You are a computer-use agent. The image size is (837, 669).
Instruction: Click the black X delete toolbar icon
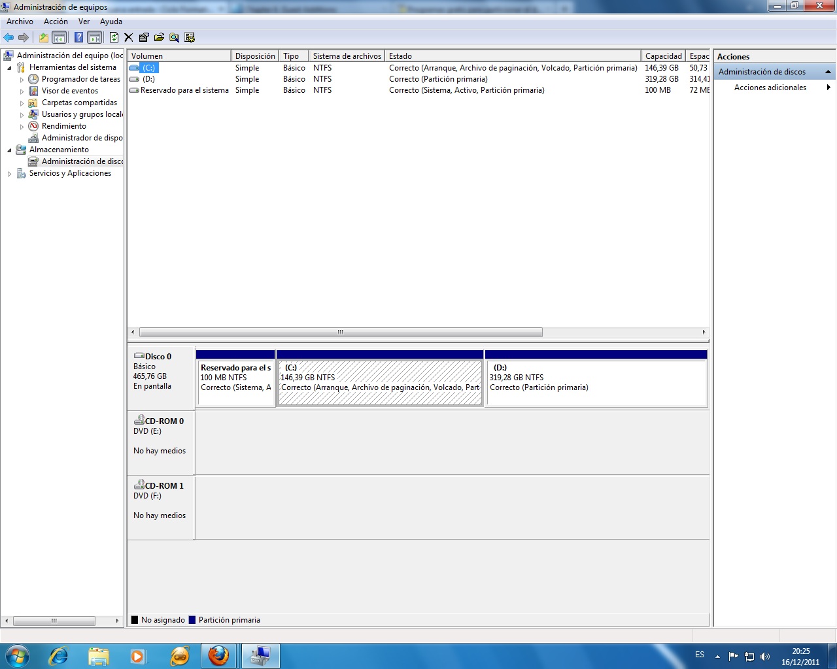(x=129, y=38)
